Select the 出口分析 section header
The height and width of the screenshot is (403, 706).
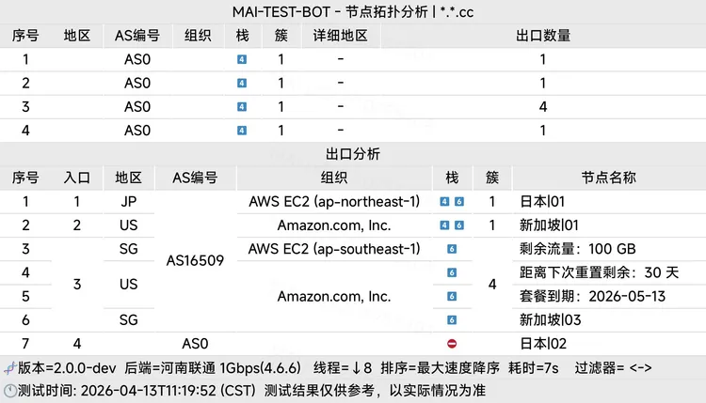pos(353,154)
